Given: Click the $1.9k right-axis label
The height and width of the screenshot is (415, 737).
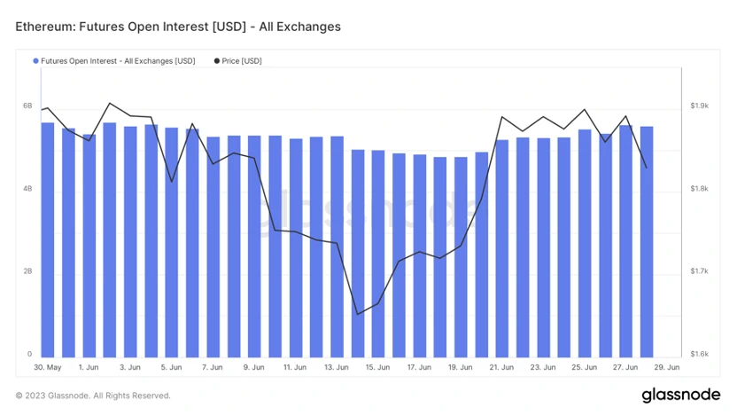Looking at the screenshot, I should pyautogui.click(x=699, y=106).
